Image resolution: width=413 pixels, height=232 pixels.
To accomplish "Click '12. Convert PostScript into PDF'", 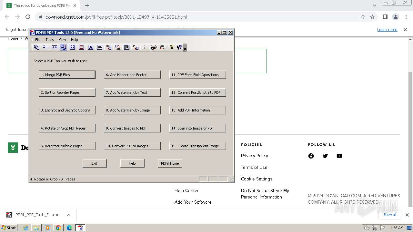I will coord(198,92).
